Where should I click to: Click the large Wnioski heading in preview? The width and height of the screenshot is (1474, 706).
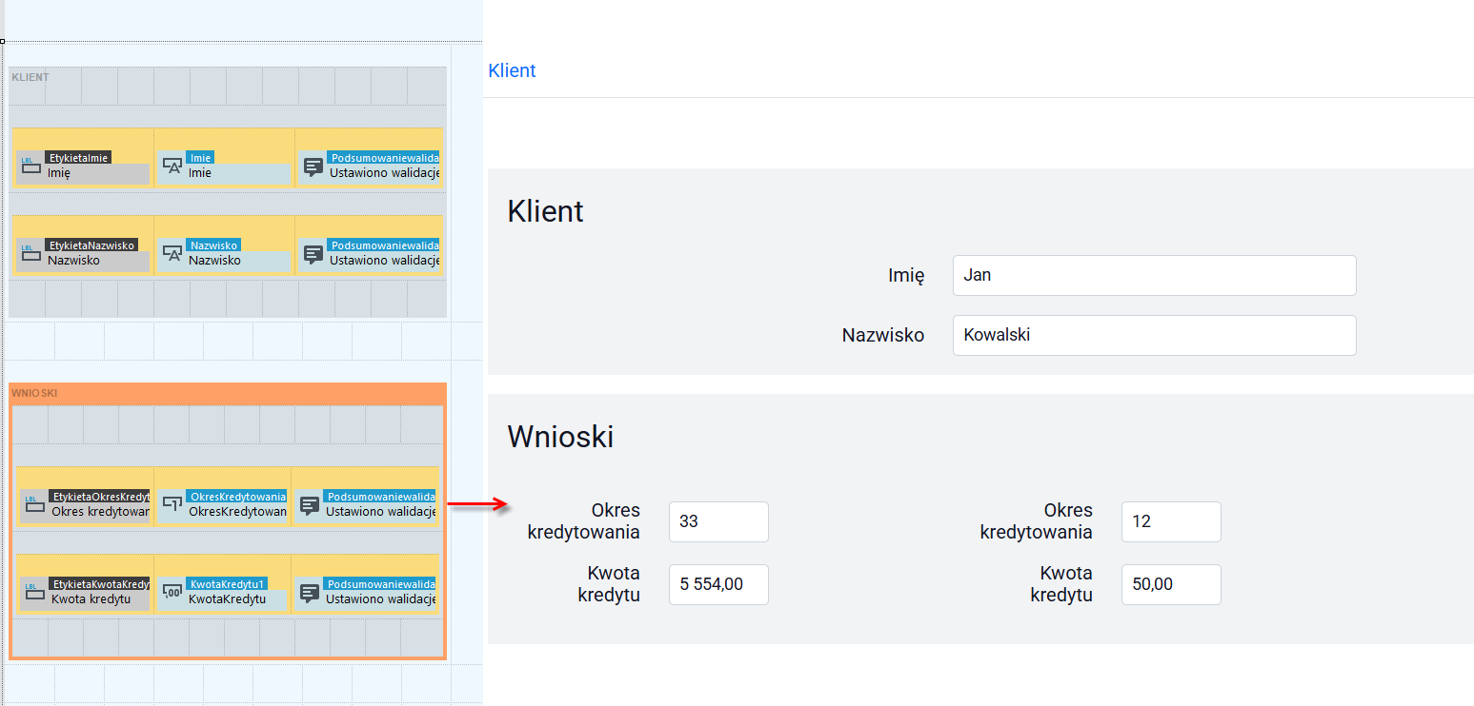pos(560,436)
